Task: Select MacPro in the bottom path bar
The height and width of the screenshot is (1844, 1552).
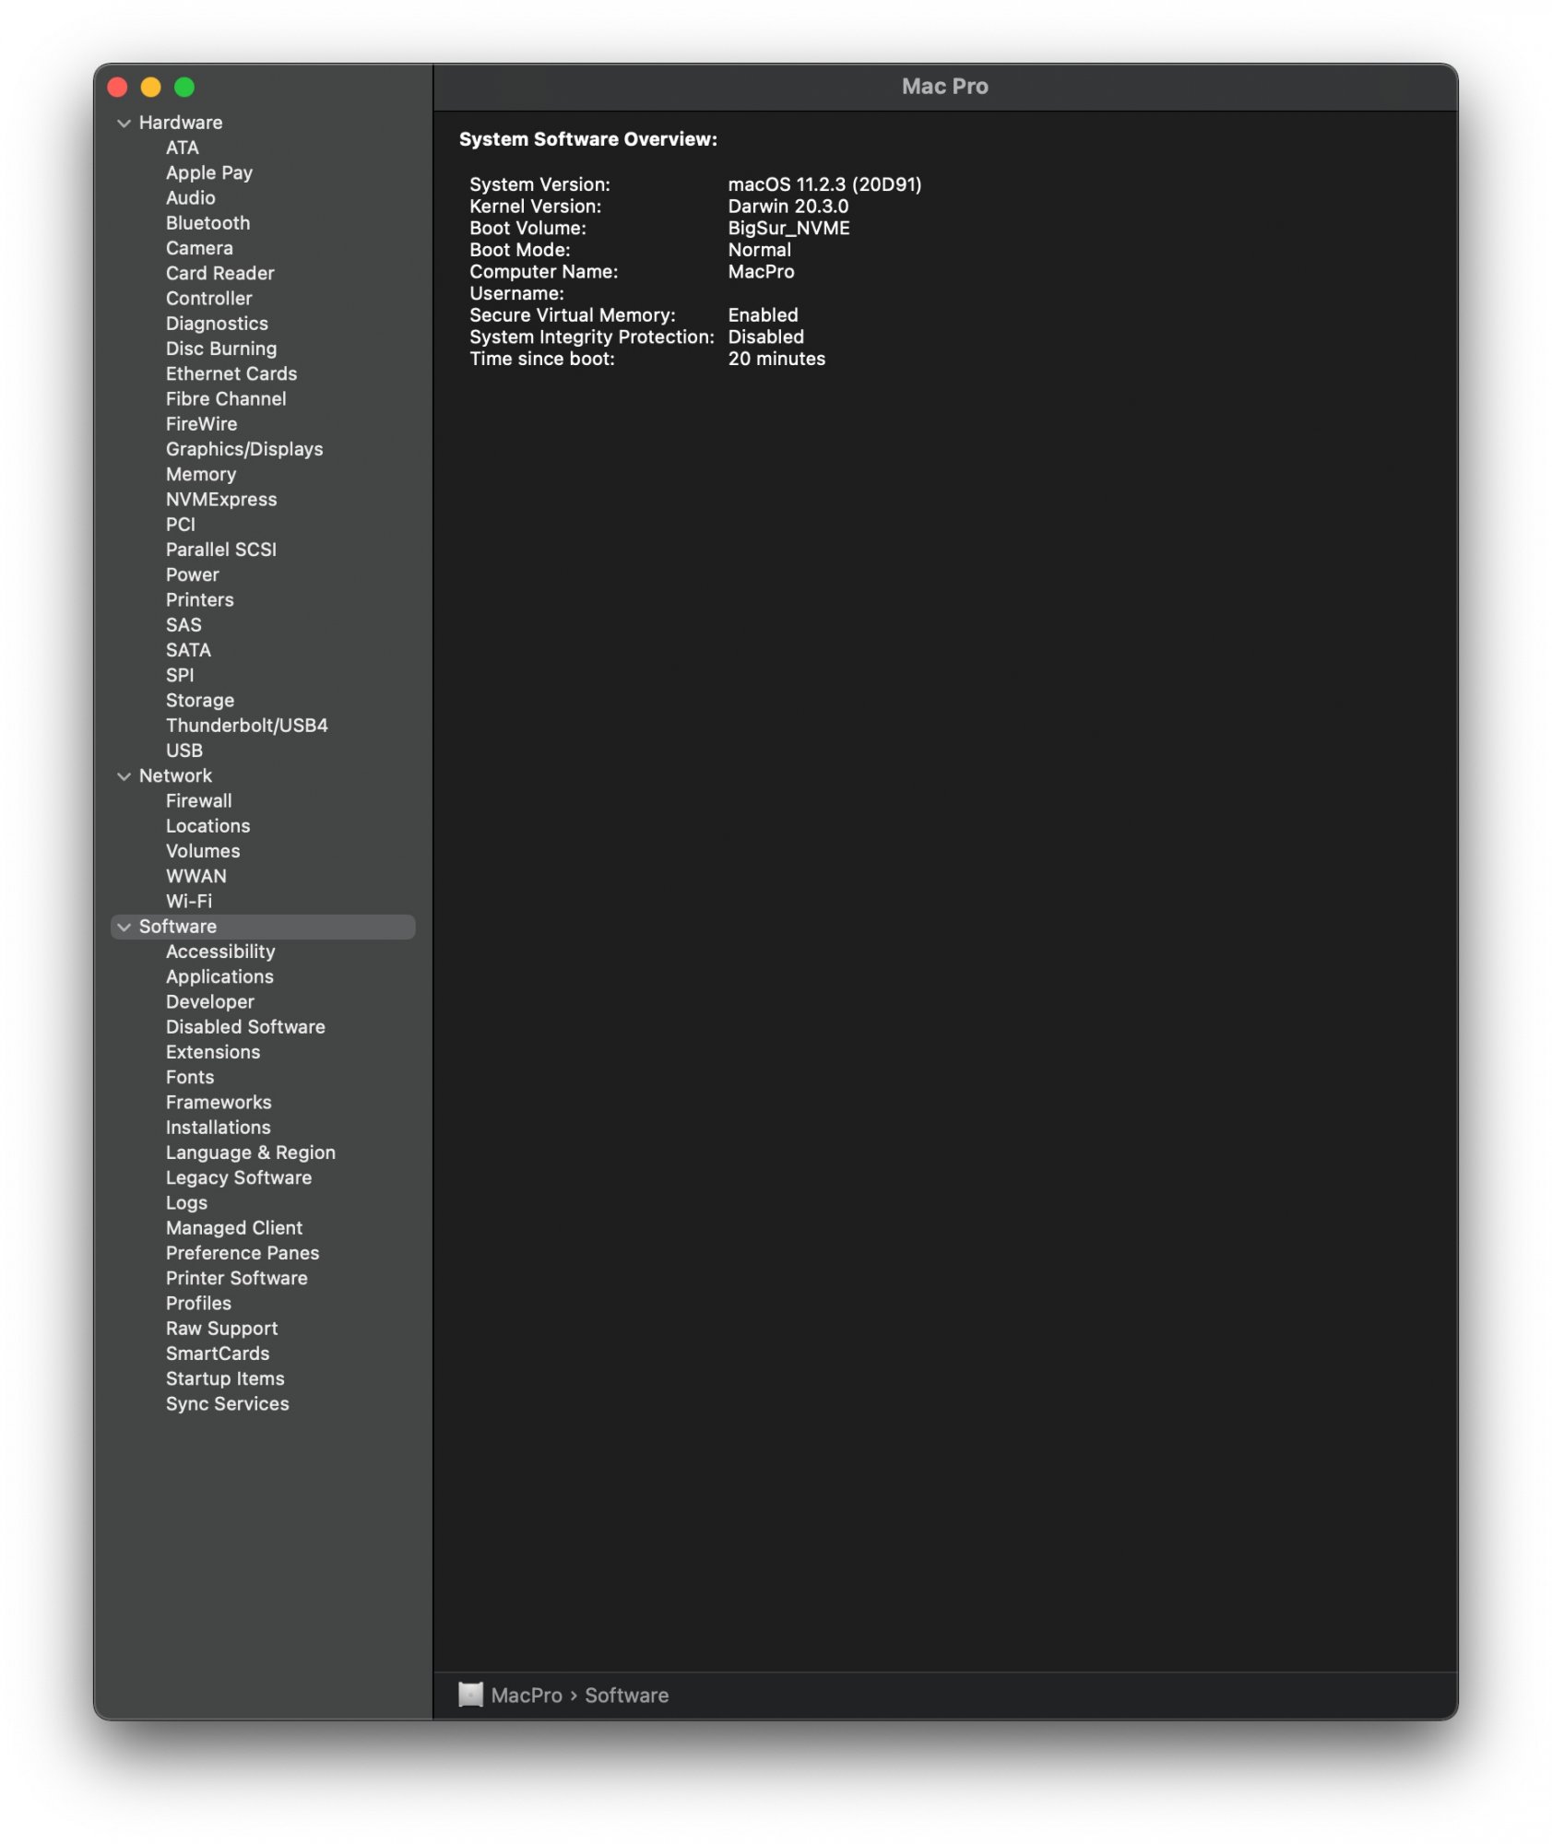Action: point(526,1695)
